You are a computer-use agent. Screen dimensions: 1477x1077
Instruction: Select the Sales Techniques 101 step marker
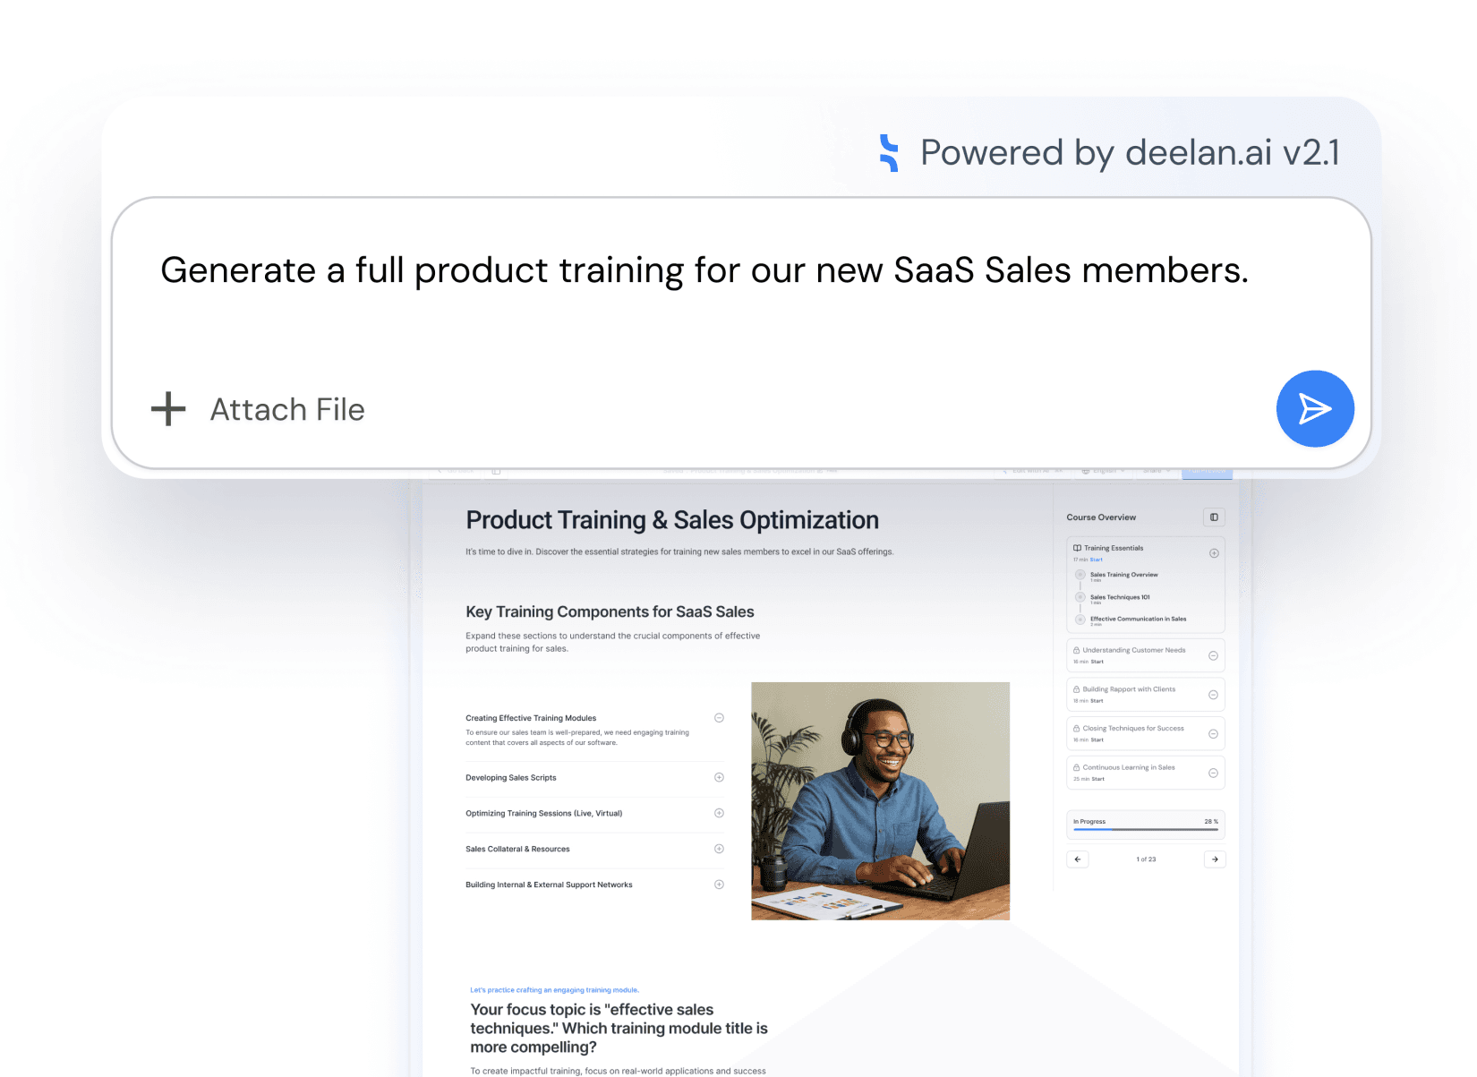[x=1080, y=597]
